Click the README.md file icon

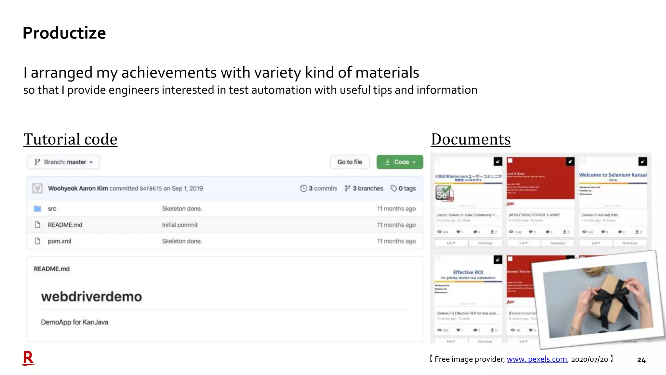37,225
